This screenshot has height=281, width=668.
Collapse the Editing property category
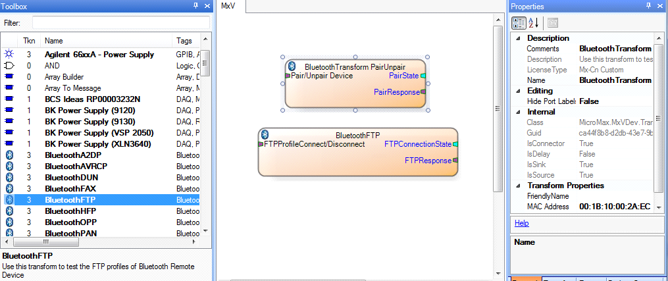click(519, 91)
